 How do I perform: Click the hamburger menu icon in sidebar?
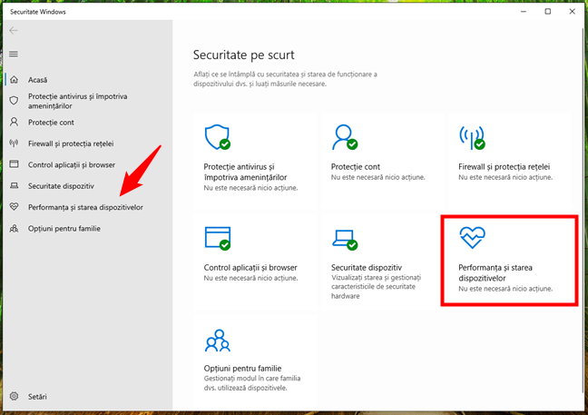[x=13, y=54]
